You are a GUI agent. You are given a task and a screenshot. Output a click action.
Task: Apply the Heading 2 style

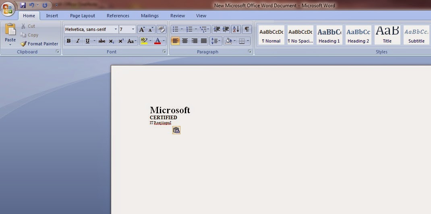358,35
